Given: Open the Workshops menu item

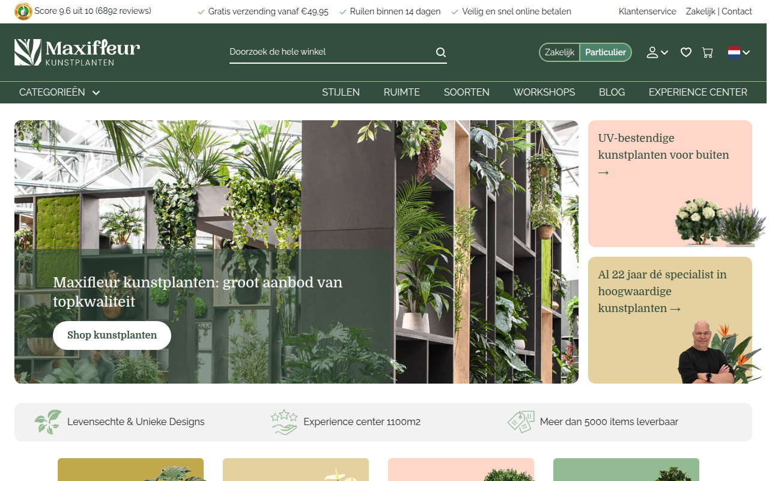Looking at the screenshot, I should tap(544, 92).
